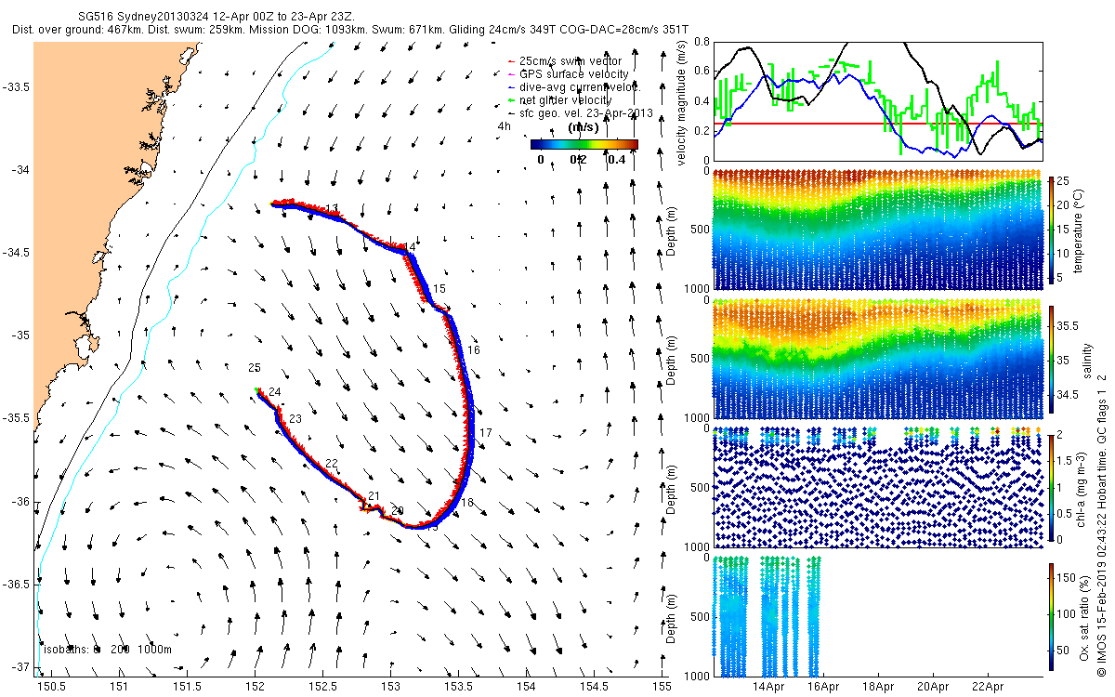1115x697 pixels.
Task: Click date tick label '20Apr'
Action: (x=933, y=687)
